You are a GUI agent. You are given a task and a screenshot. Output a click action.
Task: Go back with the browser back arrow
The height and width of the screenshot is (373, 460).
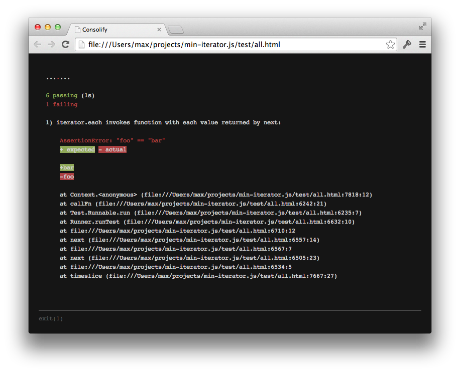click(37, 45)
